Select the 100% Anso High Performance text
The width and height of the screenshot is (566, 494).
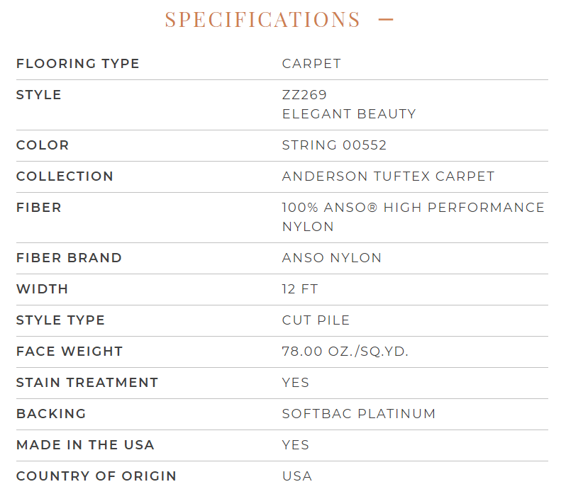[413, 208]
